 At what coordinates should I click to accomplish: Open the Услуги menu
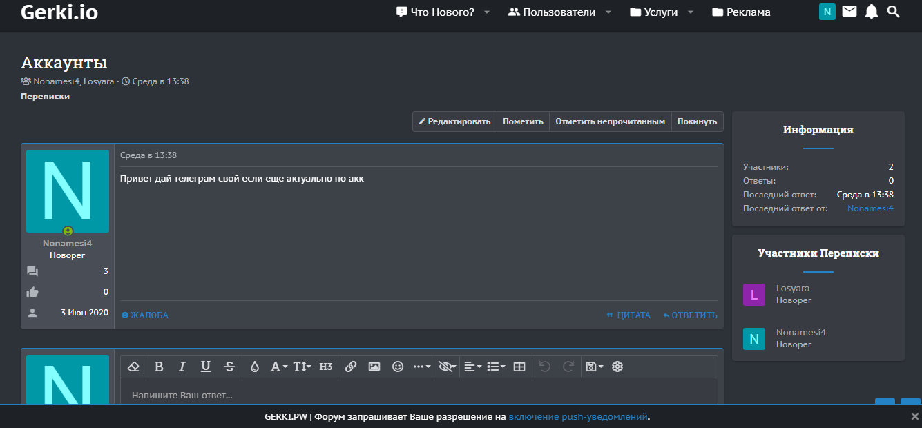[660, 12]
